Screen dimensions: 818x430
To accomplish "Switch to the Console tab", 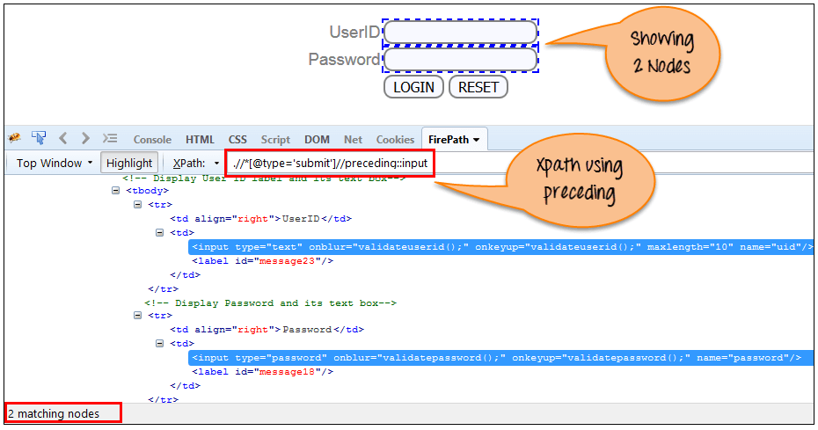I will [x=152, y=139].
